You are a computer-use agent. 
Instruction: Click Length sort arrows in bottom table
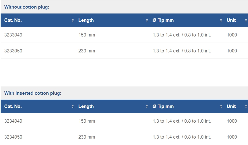[x=147, y=106]
